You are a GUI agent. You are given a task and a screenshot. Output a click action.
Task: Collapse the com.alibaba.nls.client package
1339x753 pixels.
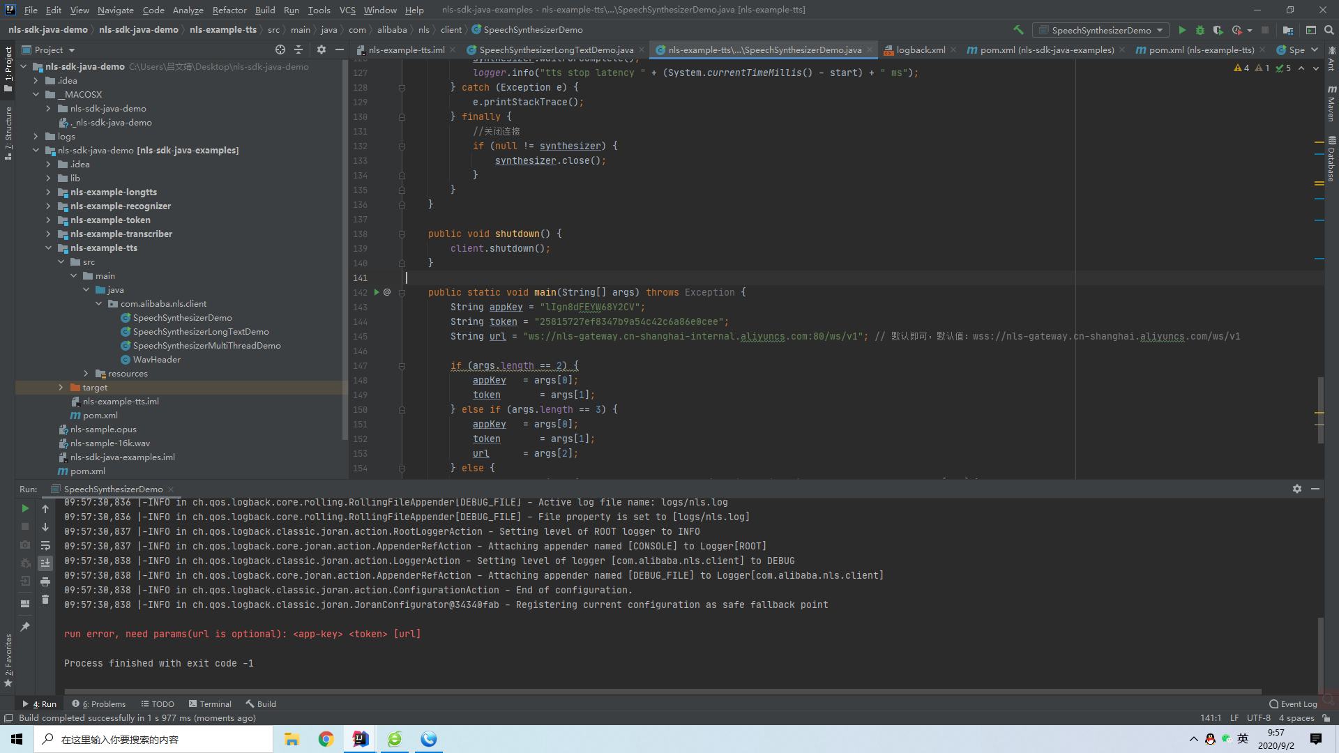pos(98,303)
